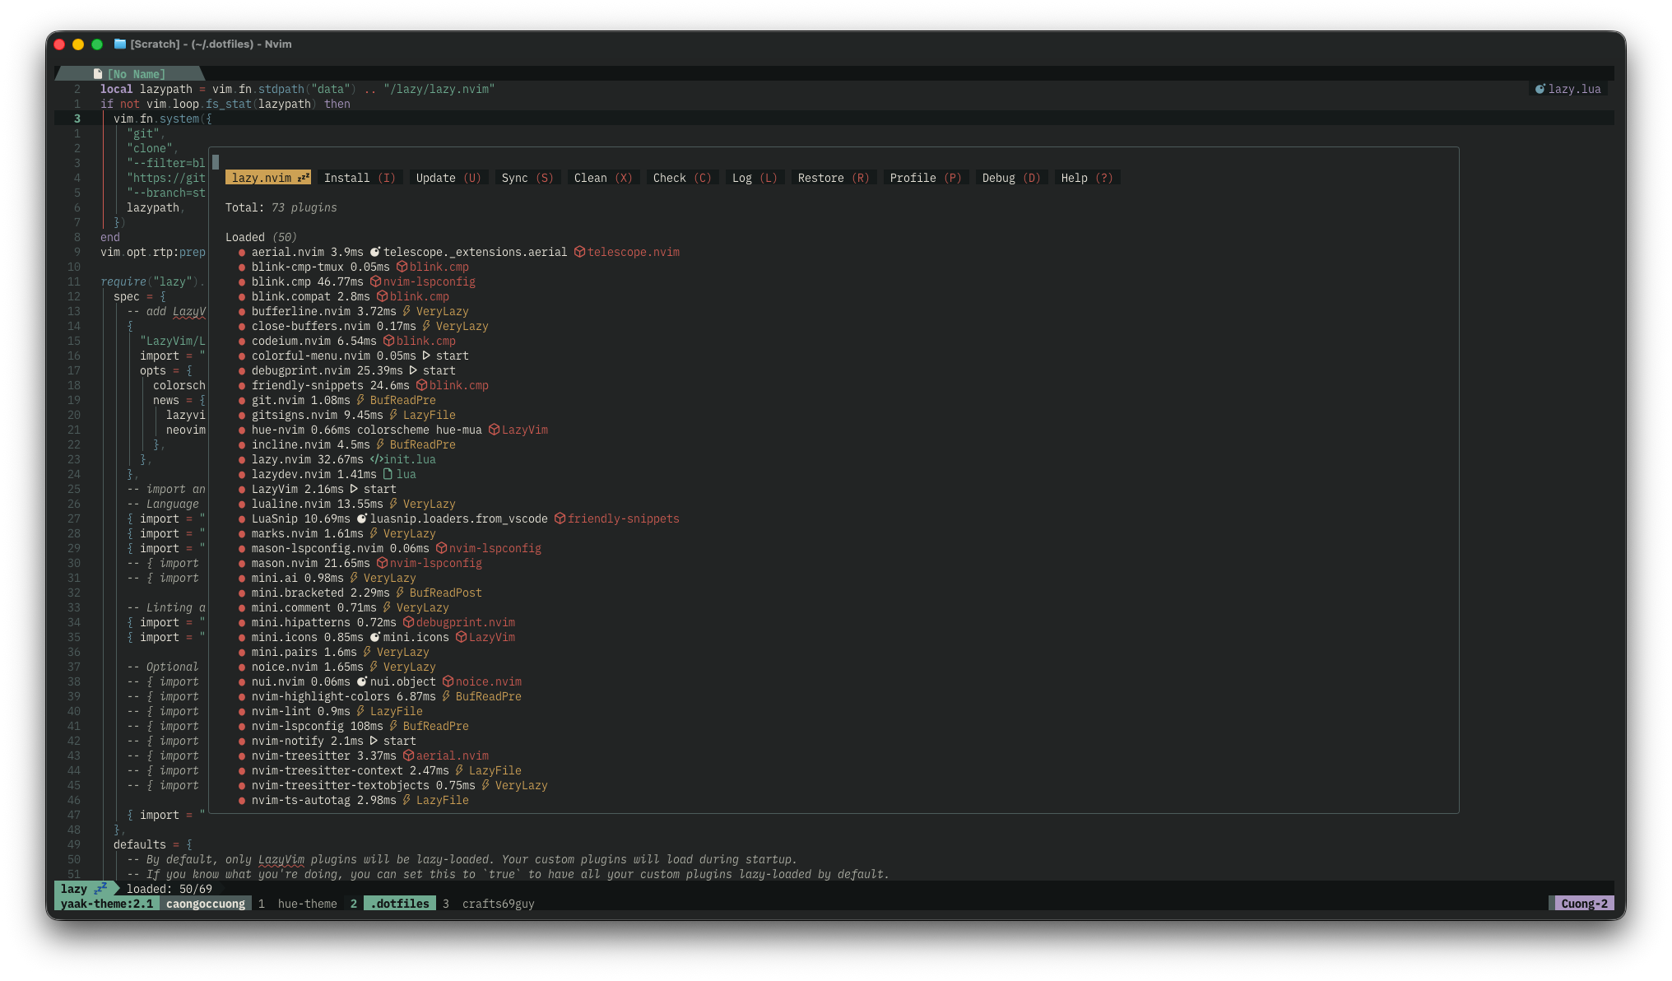Click the loaded: 50/69 statusline text
This screenshot has height=981, width=1672.
169,889
